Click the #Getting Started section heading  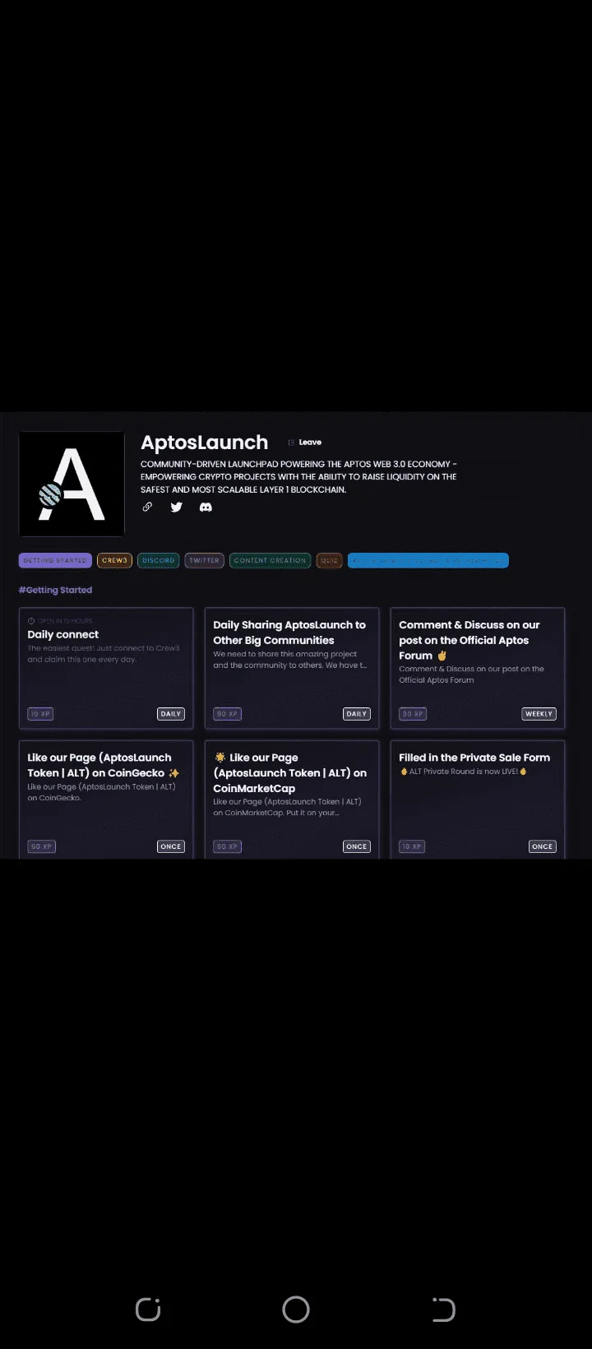click(x=55, y=590)
